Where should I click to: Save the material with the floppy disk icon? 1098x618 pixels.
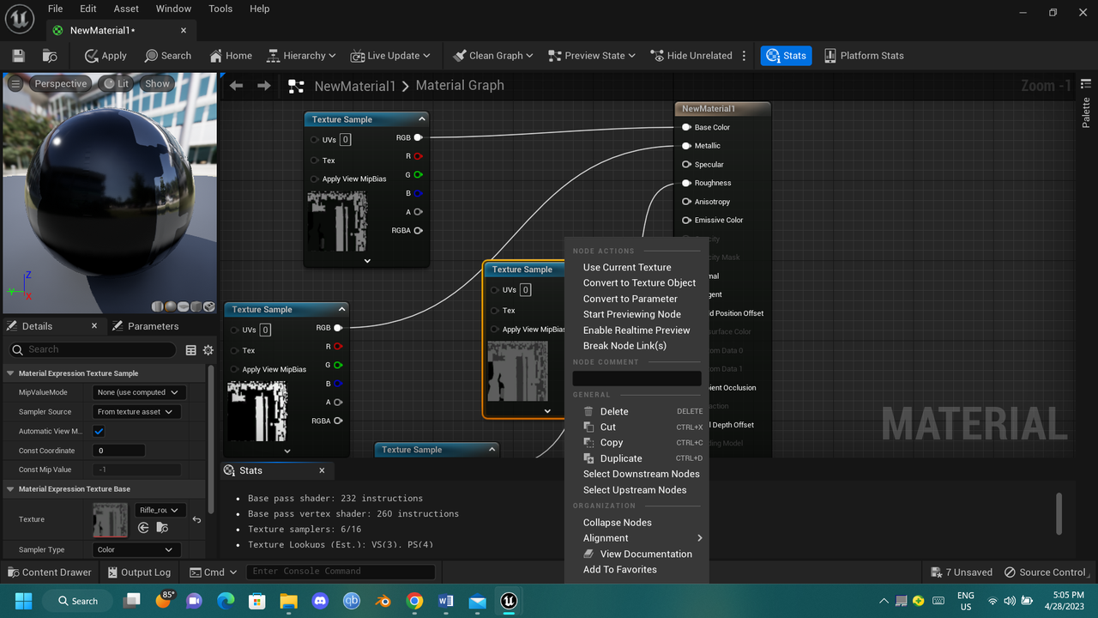coord(18,56)
